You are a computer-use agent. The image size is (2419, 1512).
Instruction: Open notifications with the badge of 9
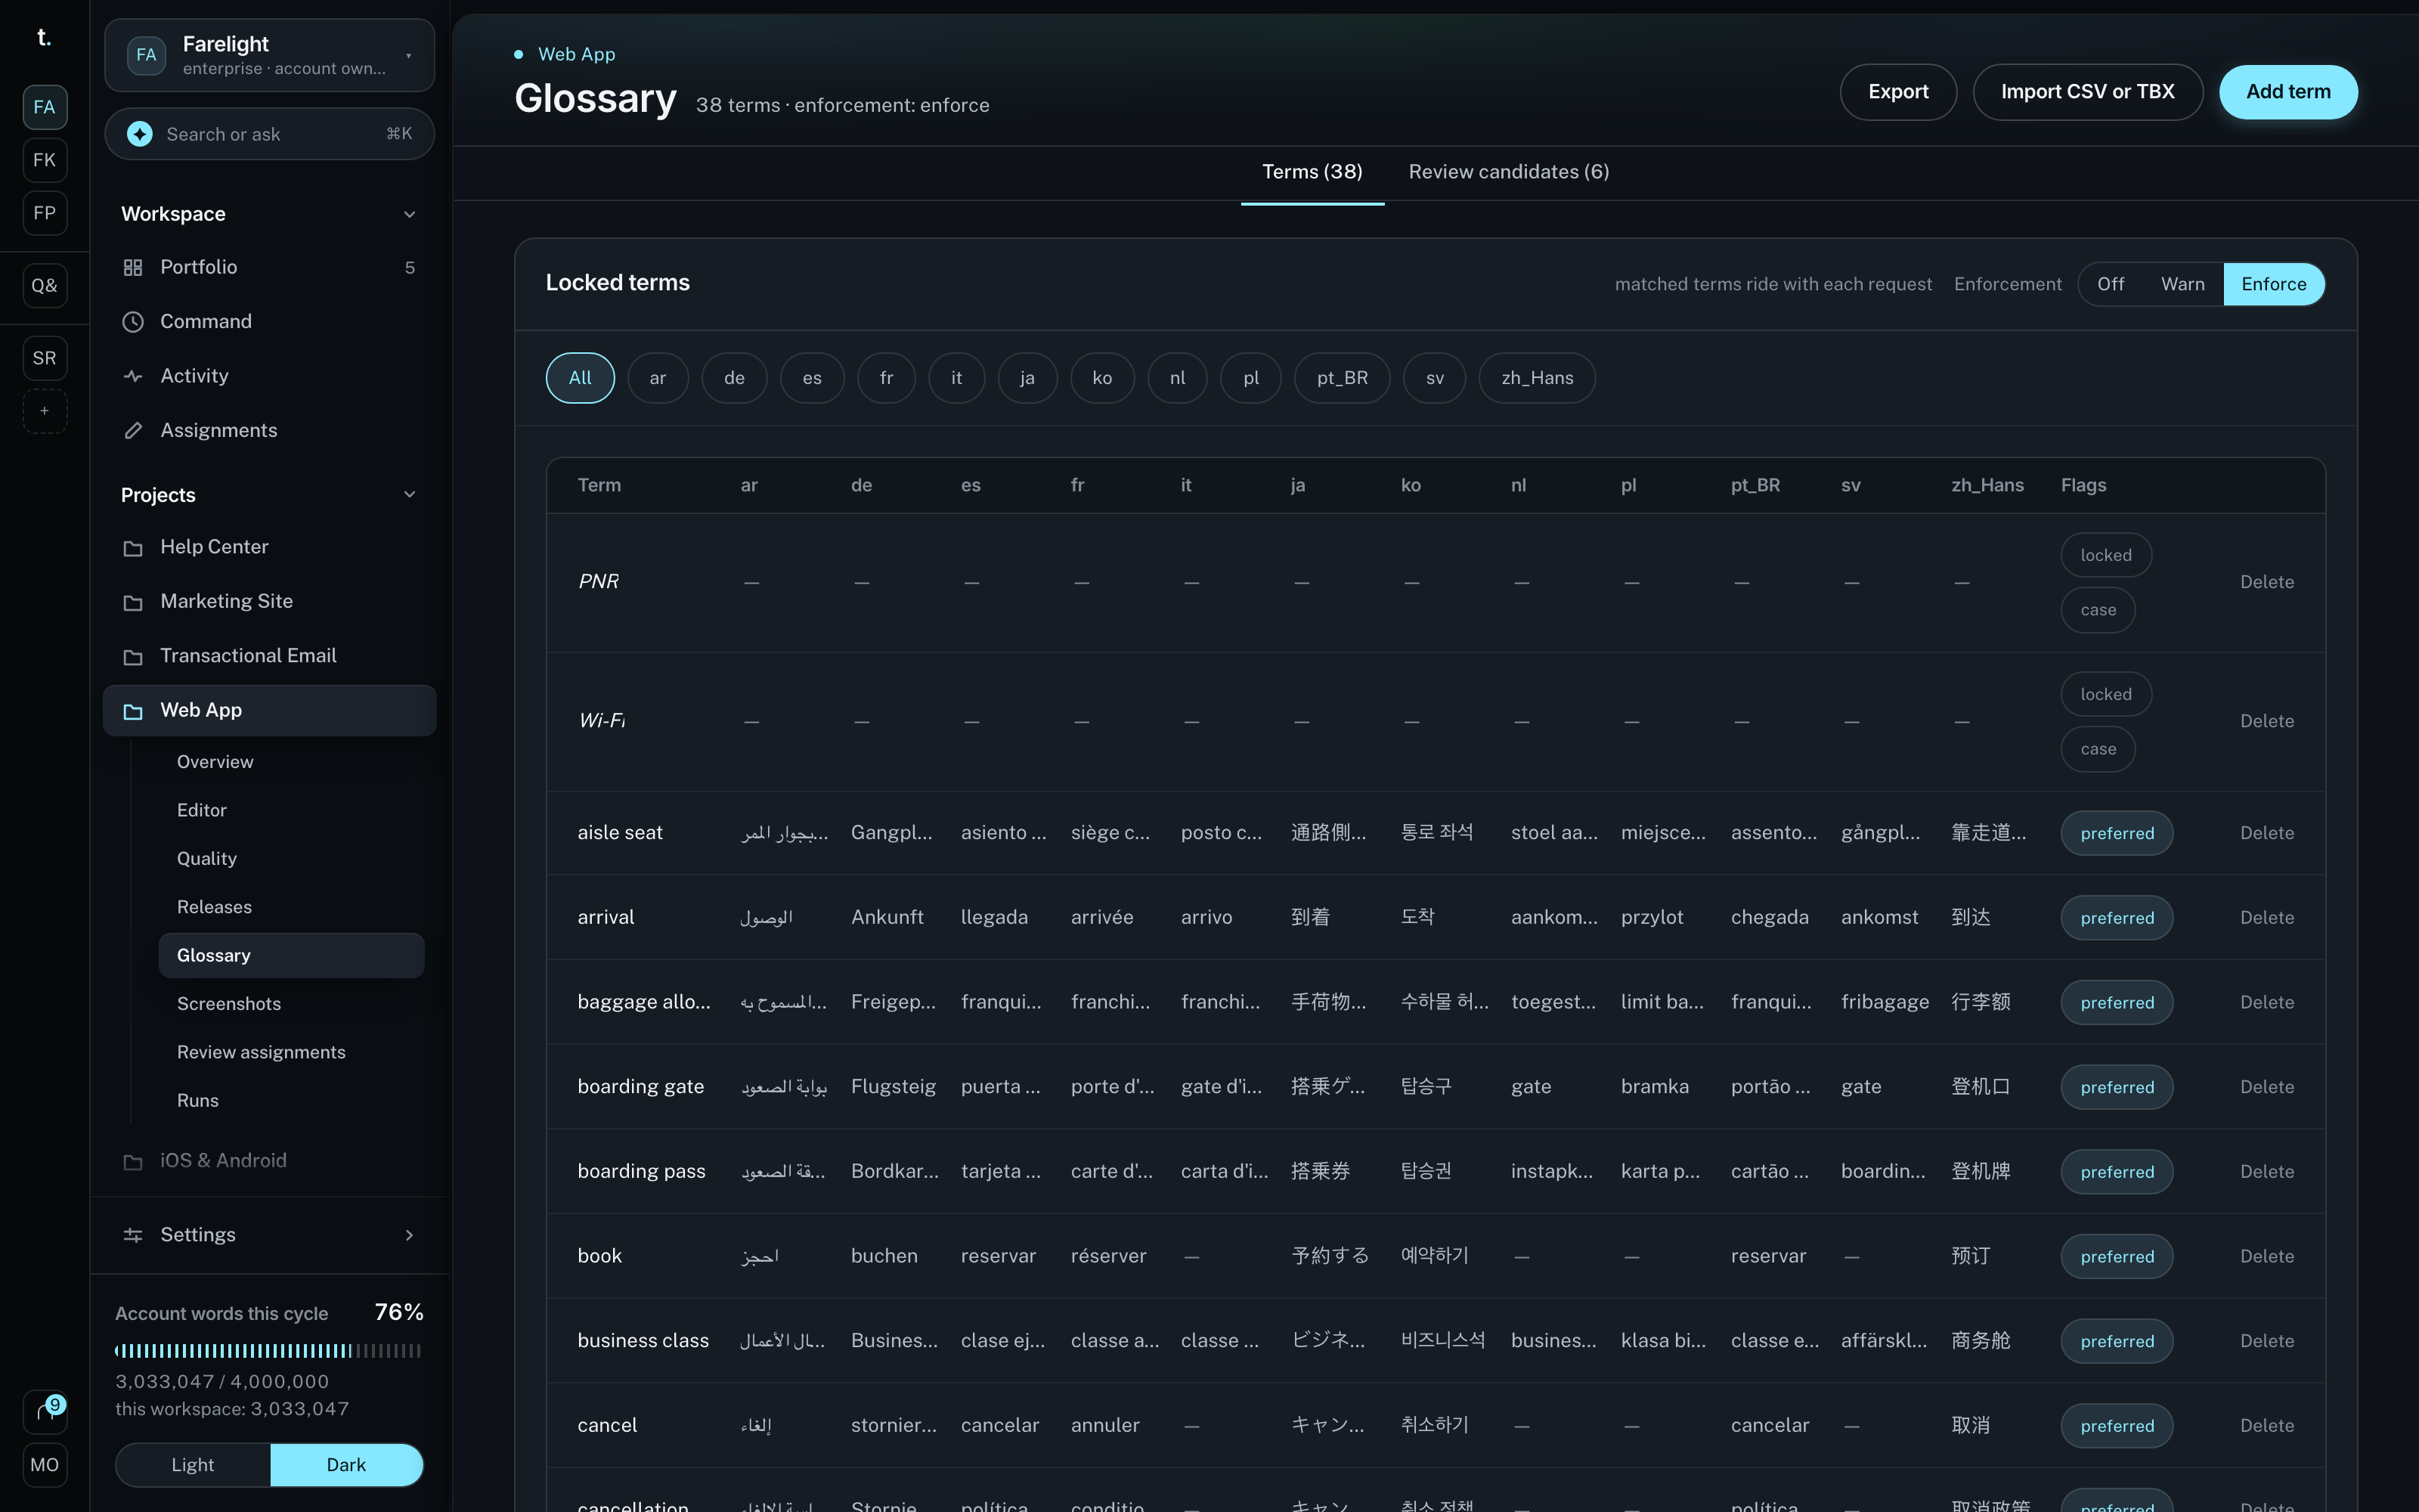click(x=45, y=1411)
